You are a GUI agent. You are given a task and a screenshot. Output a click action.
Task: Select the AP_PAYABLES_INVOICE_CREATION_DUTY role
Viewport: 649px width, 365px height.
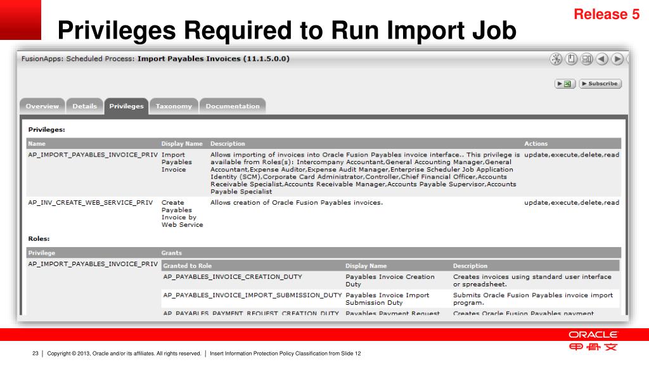tap(233, 277)
